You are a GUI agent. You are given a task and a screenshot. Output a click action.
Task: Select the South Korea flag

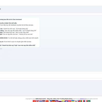(x=76, y=101)
